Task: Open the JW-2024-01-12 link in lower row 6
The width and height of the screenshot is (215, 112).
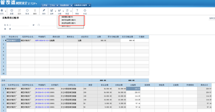Action: [42, 107]
